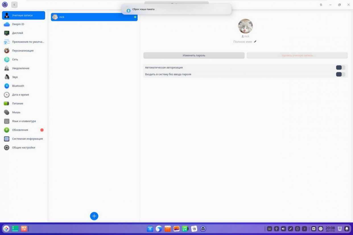Open Системная информация section
This screenshot has width=353, height=235.
[x=23, y=139]
